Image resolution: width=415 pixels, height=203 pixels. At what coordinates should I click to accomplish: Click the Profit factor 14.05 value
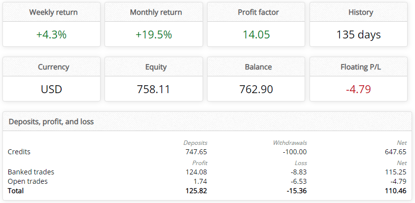pyautogui.click(x=256, y=34)
